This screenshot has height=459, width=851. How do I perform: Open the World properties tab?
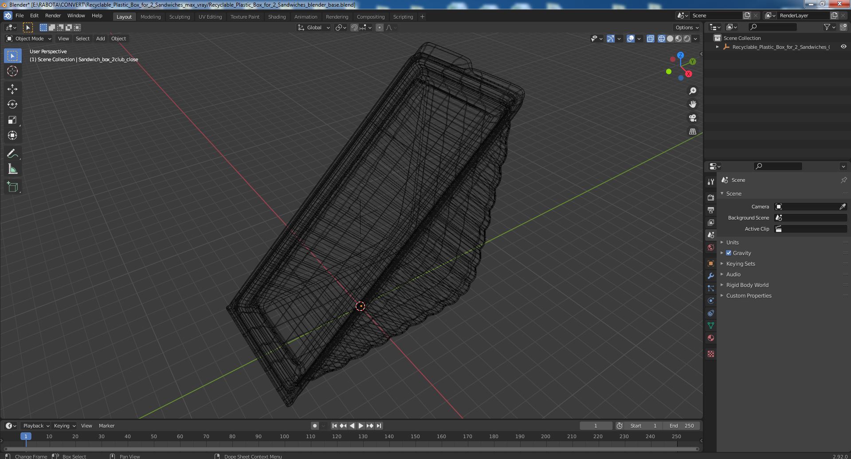pos(711,247)
